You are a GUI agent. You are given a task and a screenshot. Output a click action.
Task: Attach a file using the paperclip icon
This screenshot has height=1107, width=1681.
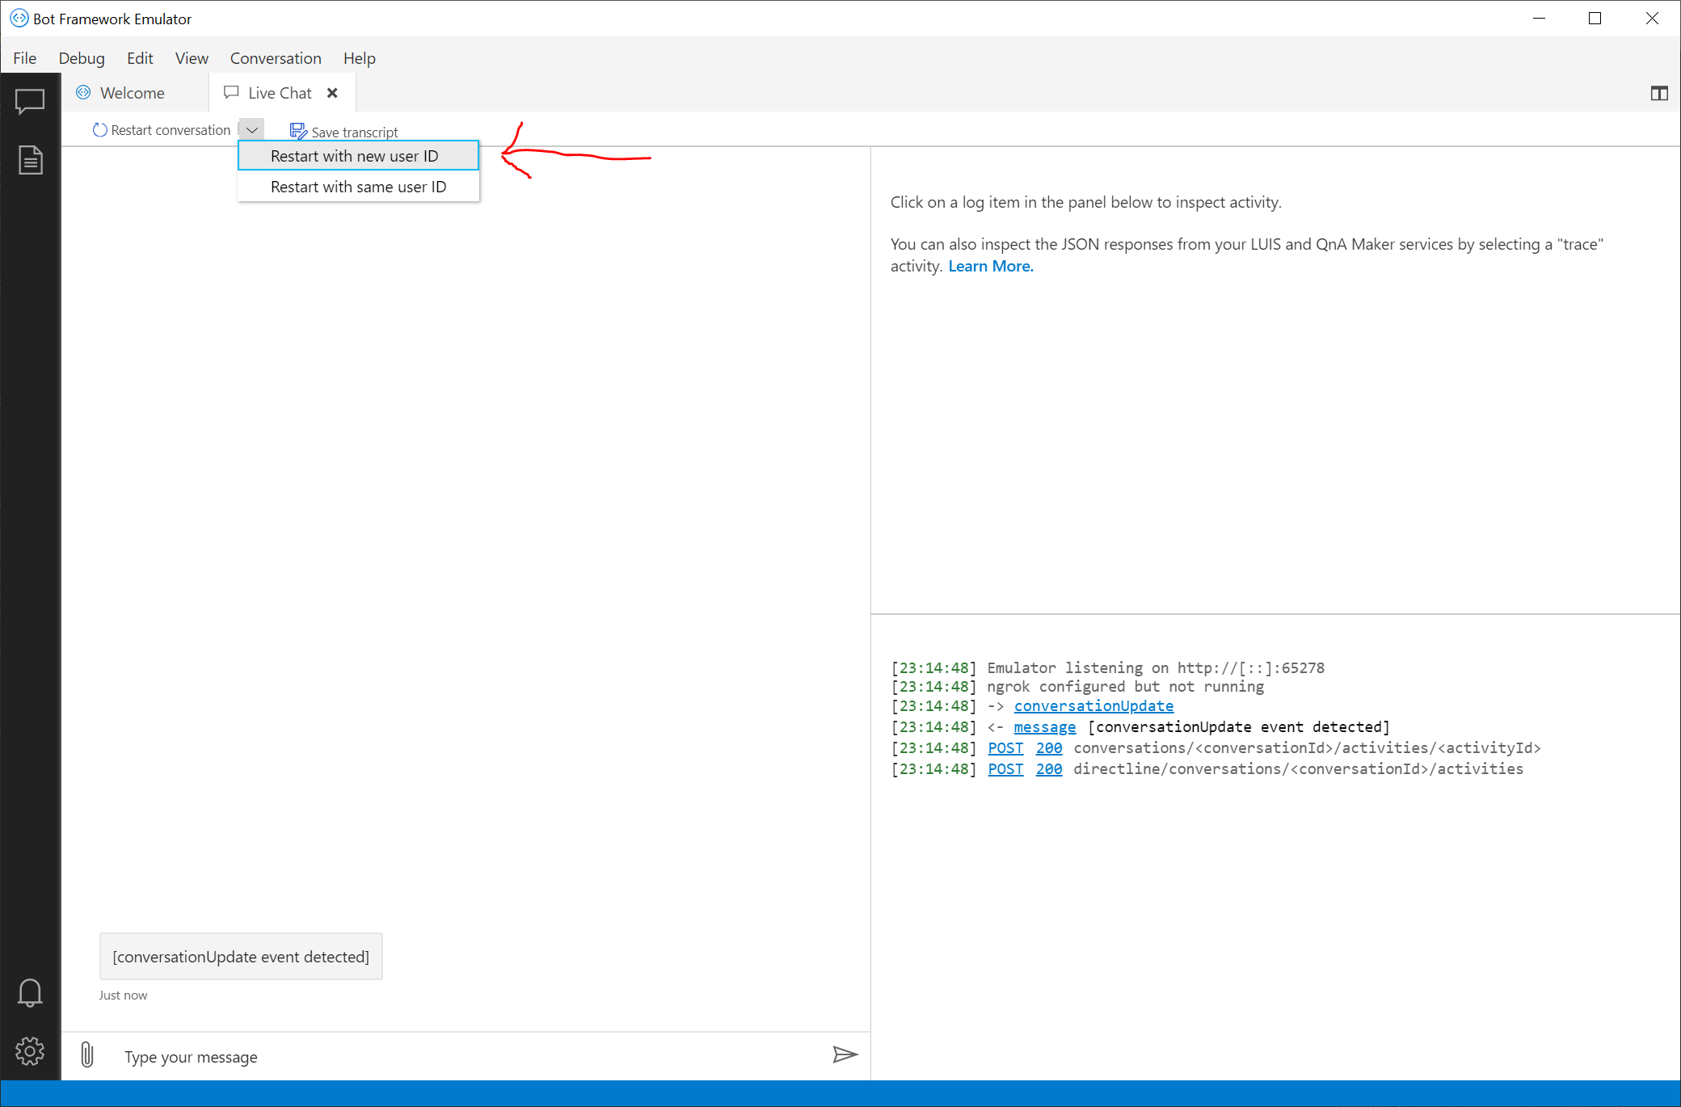pos(86,1054)
